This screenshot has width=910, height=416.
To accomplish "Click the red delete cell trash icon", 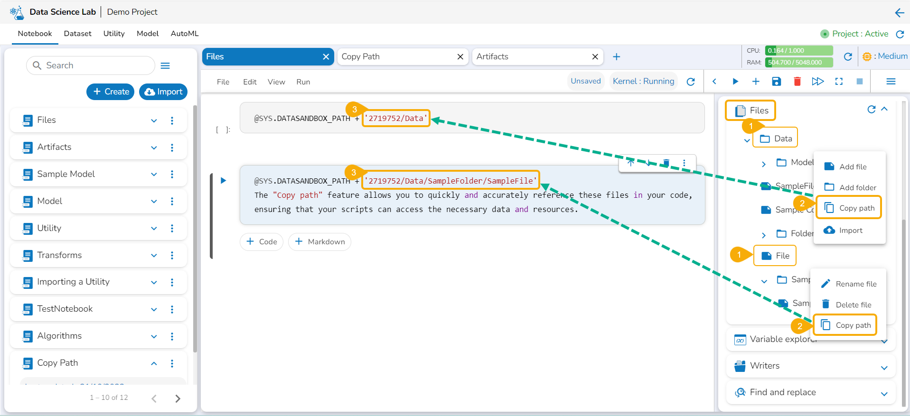I will pos(797,82).
